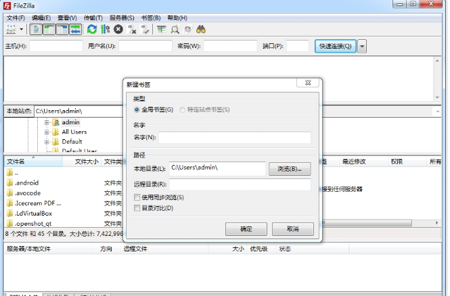Select the .openshot_qt folder row
The width and height of the screenshot is (450, 296).
pos(64,224)
